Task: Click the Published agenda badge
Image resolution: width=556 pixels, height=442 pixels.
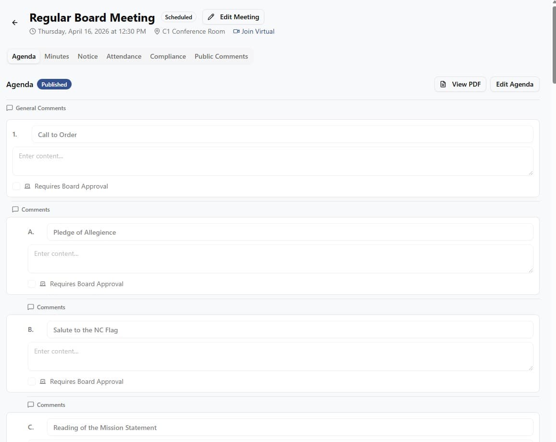Action: 54,85
